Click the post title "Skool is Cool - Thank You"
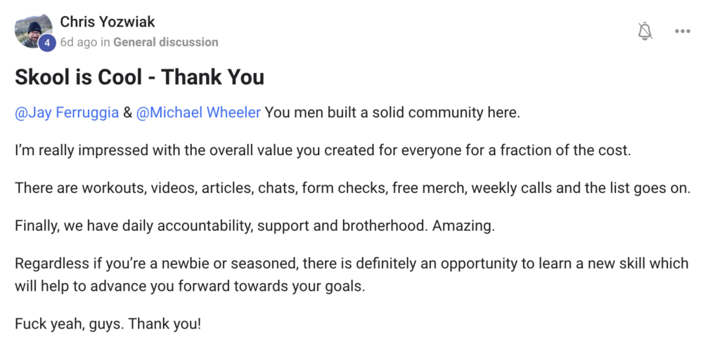 tap(139, 77)
